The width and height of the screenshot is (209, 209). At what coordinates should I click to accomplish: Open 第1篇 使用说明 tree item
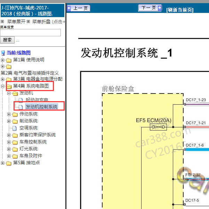tap(29, 60)
